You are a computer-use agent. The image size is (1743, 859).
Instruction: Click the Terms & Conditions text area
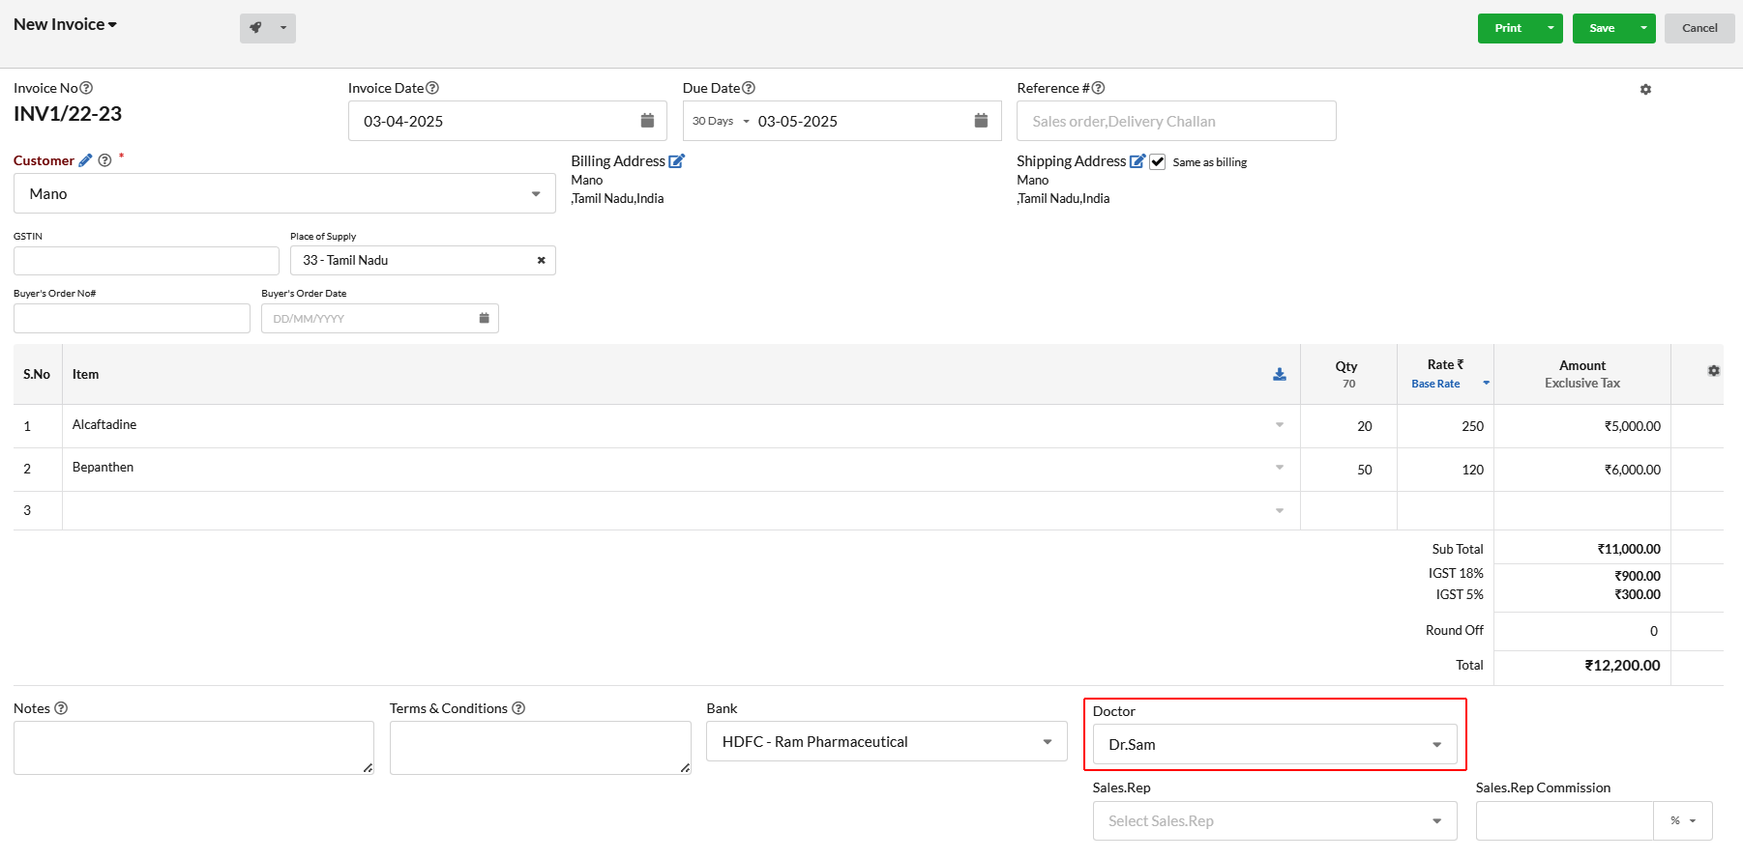[541, 748]
